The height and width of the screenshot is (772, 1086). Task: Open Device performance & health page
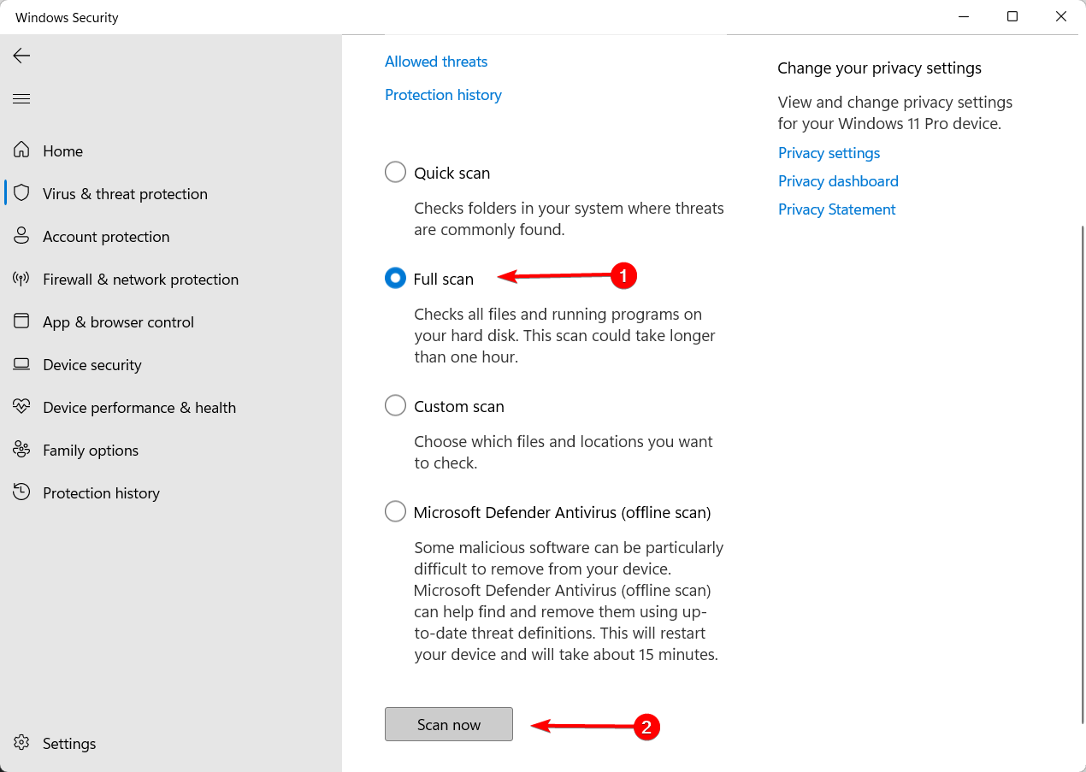coord(171,407)
